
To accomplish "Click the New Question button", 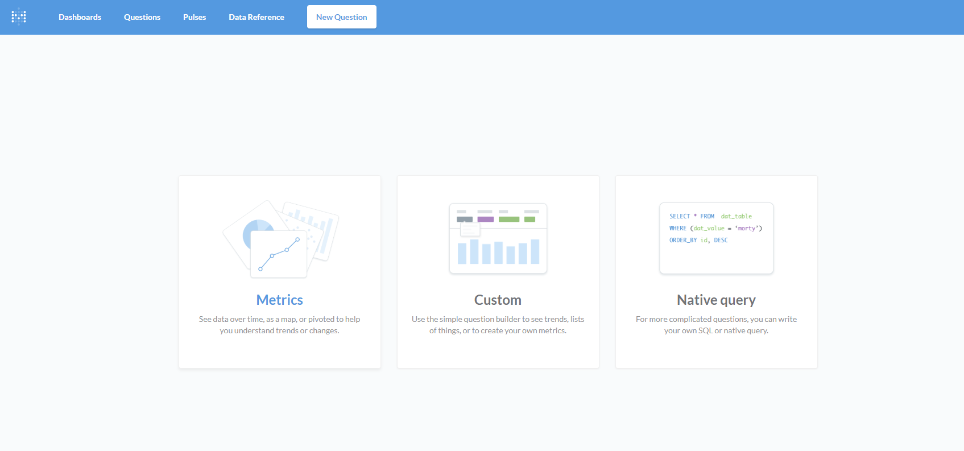I will 342,17.
